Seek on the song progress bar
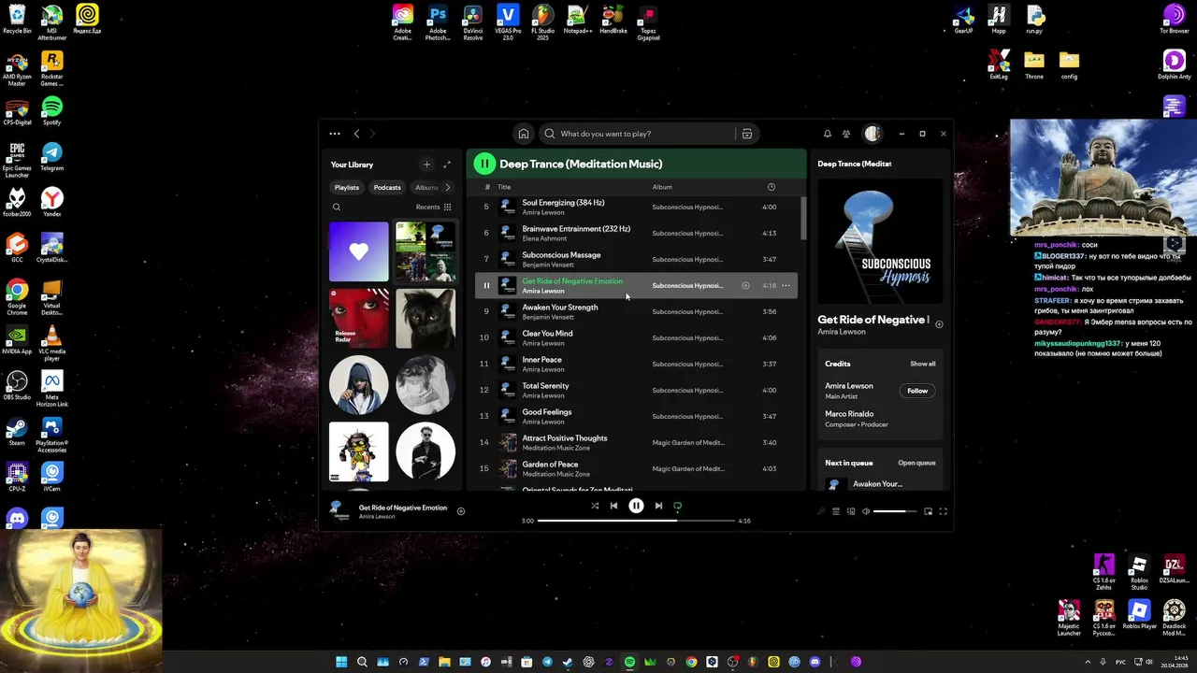 tap(637, 521)
